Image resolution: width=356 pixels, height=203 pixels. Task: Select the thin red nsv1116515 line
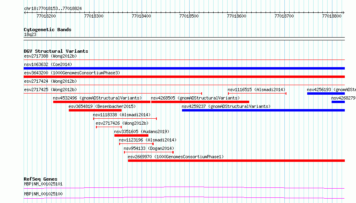(x=257, y=94)
